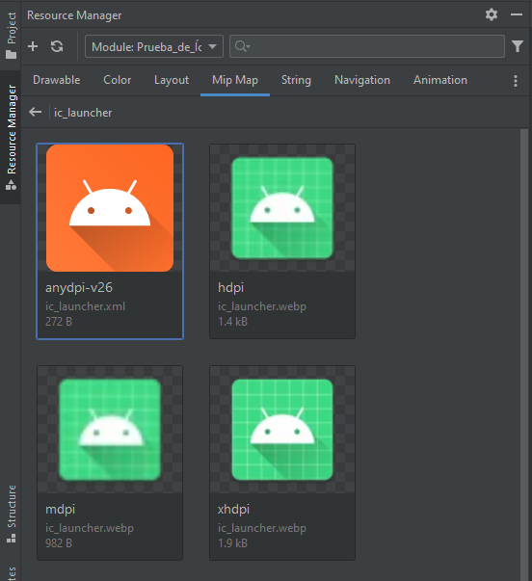Click the ic_launcher.webp name under xhdpi
Screen dimensions: 532x581
(262, 528)
